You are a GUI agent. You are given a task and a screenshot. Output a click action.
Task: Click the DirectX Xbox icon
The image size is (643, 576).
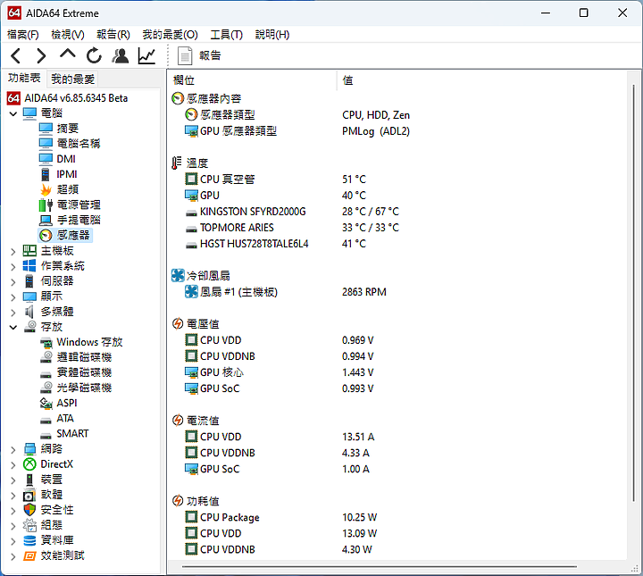pos(29,464)
